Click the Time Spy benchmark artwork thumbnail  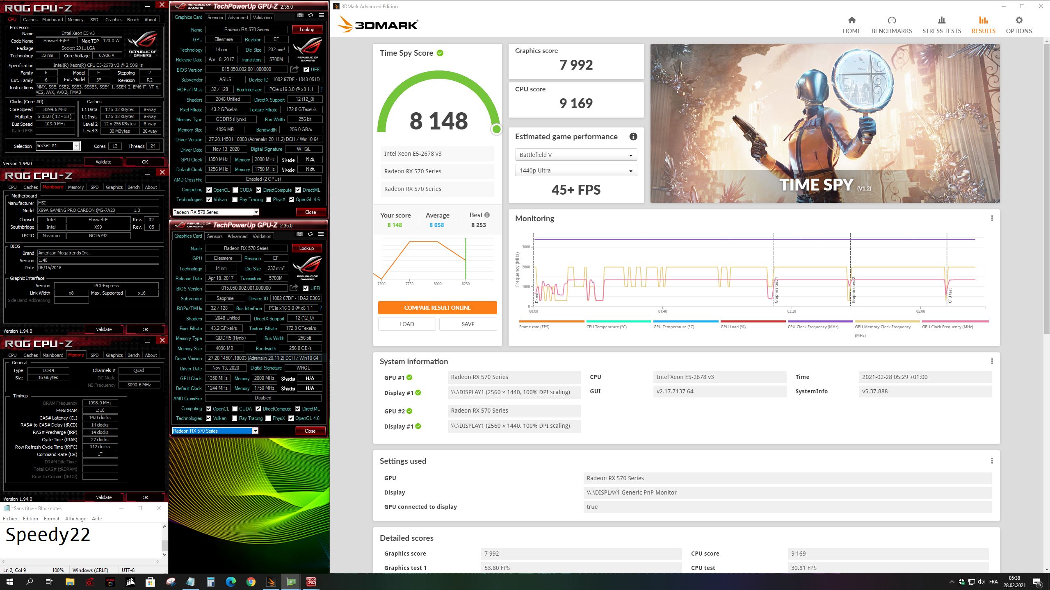click(825, 123)
